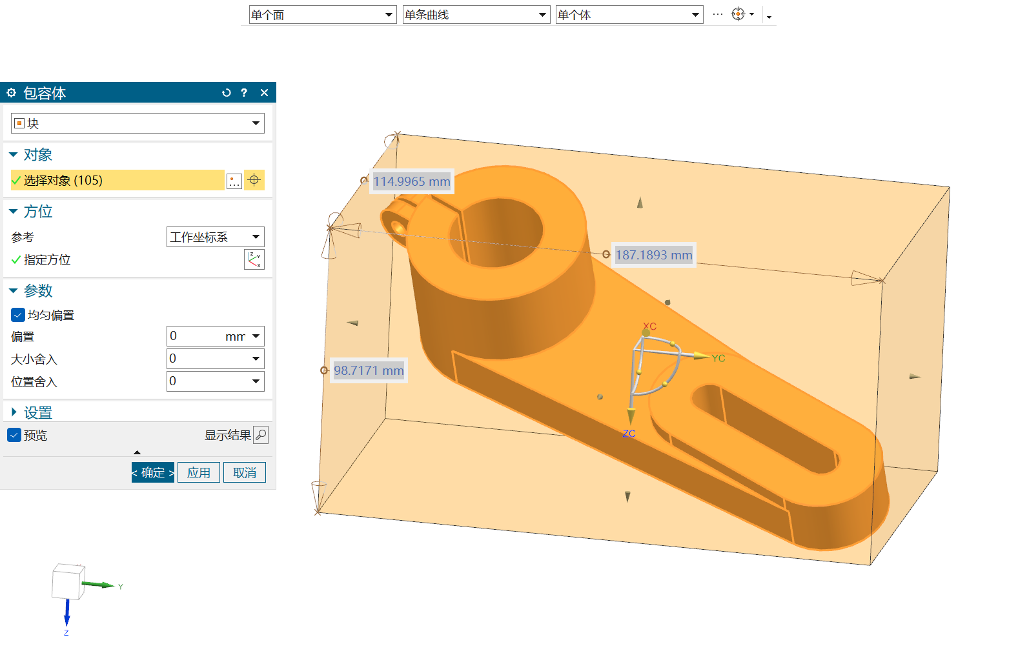1018x653 pixels.
Task: Click the show result magnifier icon
Action: (261, 435)
